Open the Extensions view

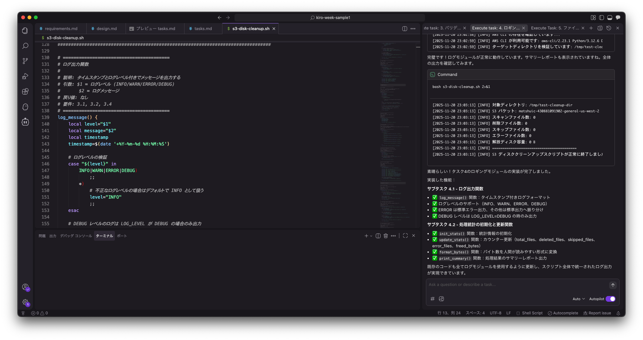[x=25, y=92]
